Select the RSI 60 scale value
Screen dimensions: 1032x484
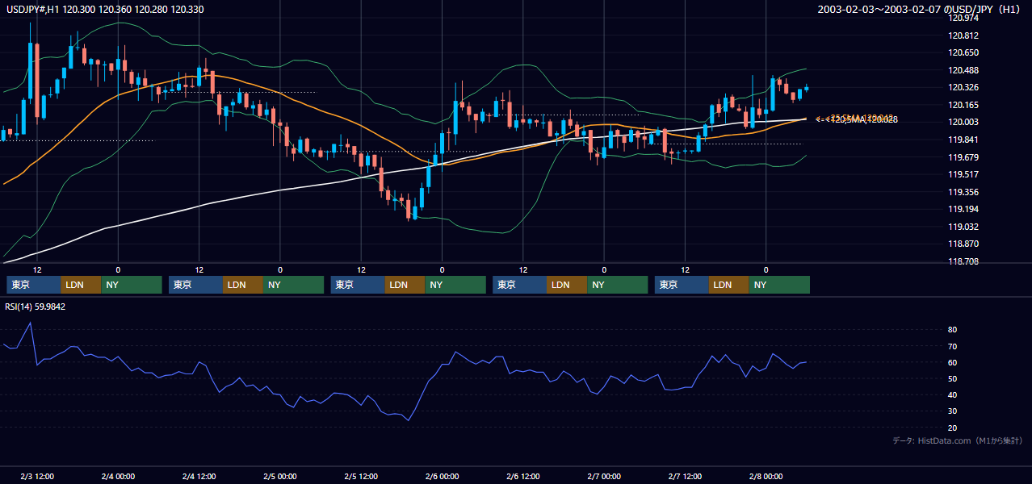coord(952,362)
